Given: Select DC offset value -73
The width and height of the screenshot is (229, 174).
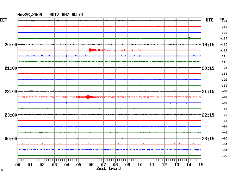Looking at the screenshot, I should click(225, 115).
